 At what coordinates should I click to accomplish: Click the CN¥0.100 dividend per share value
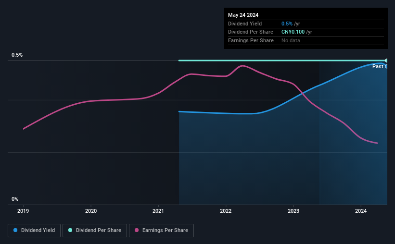[293, 32]
